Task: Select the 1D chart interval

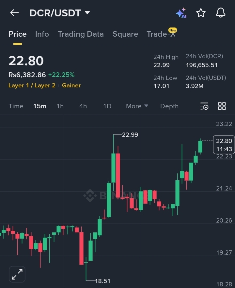Action: [107, 106]
